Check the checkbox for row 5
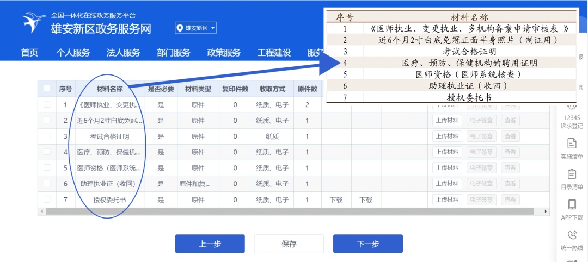The width and height of the screenshot is (588, 262). coord(47,167)
